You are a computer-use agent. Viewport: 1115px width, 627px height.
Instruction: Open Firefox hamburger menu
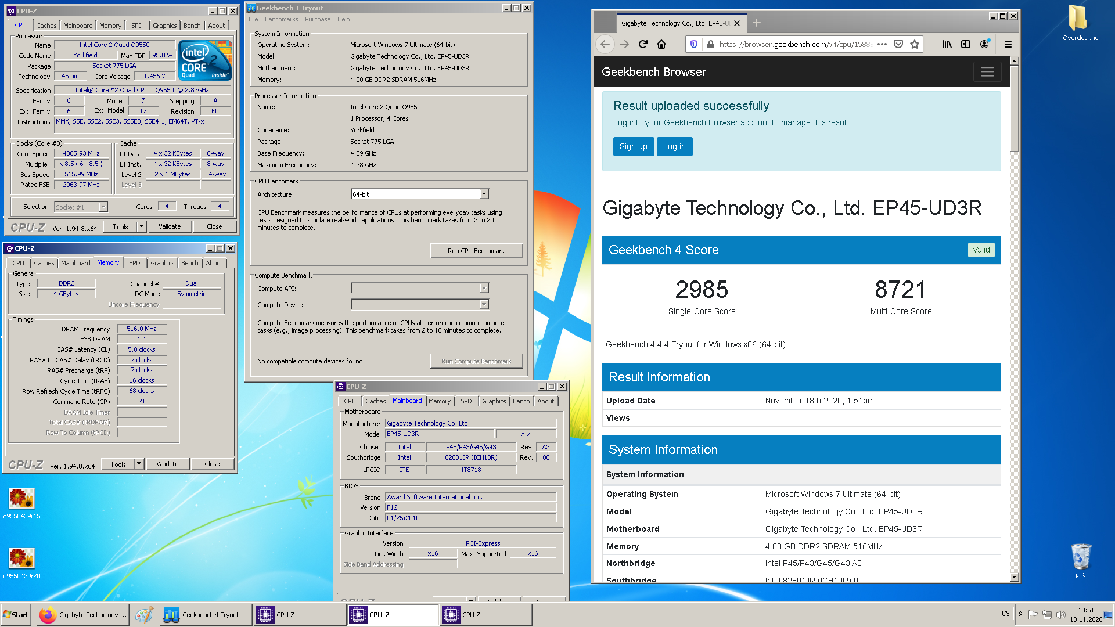coord(1008,44)
